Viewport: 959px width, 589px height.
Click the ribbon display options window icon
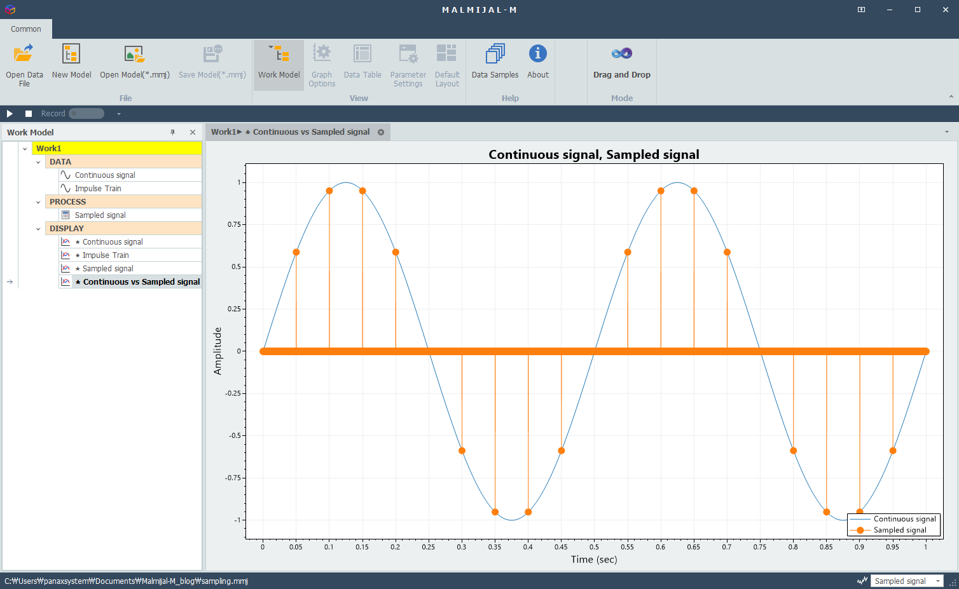coord(861,10)
